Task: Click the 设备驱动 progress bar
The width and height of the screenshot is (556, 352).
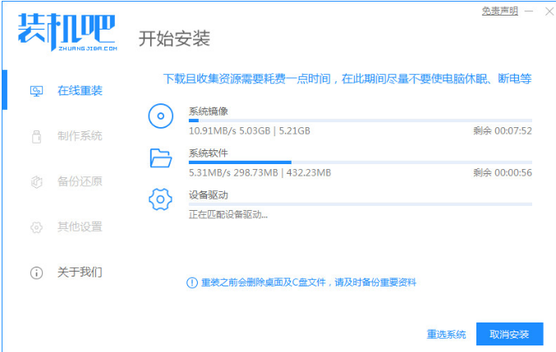Action: coord(360,204)
